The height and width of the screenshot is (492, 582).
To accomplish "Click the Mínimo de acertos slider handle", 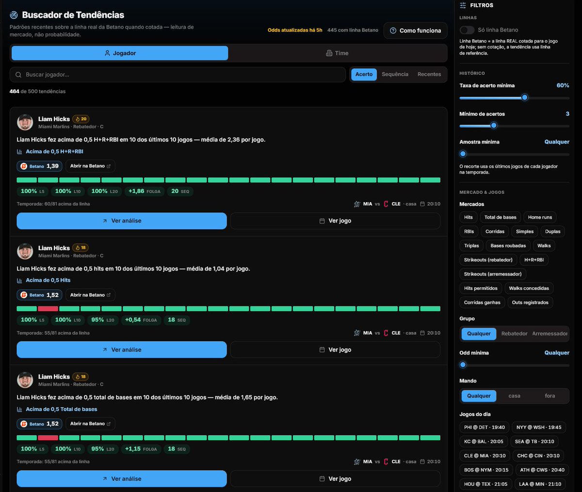I will (493, 126).
